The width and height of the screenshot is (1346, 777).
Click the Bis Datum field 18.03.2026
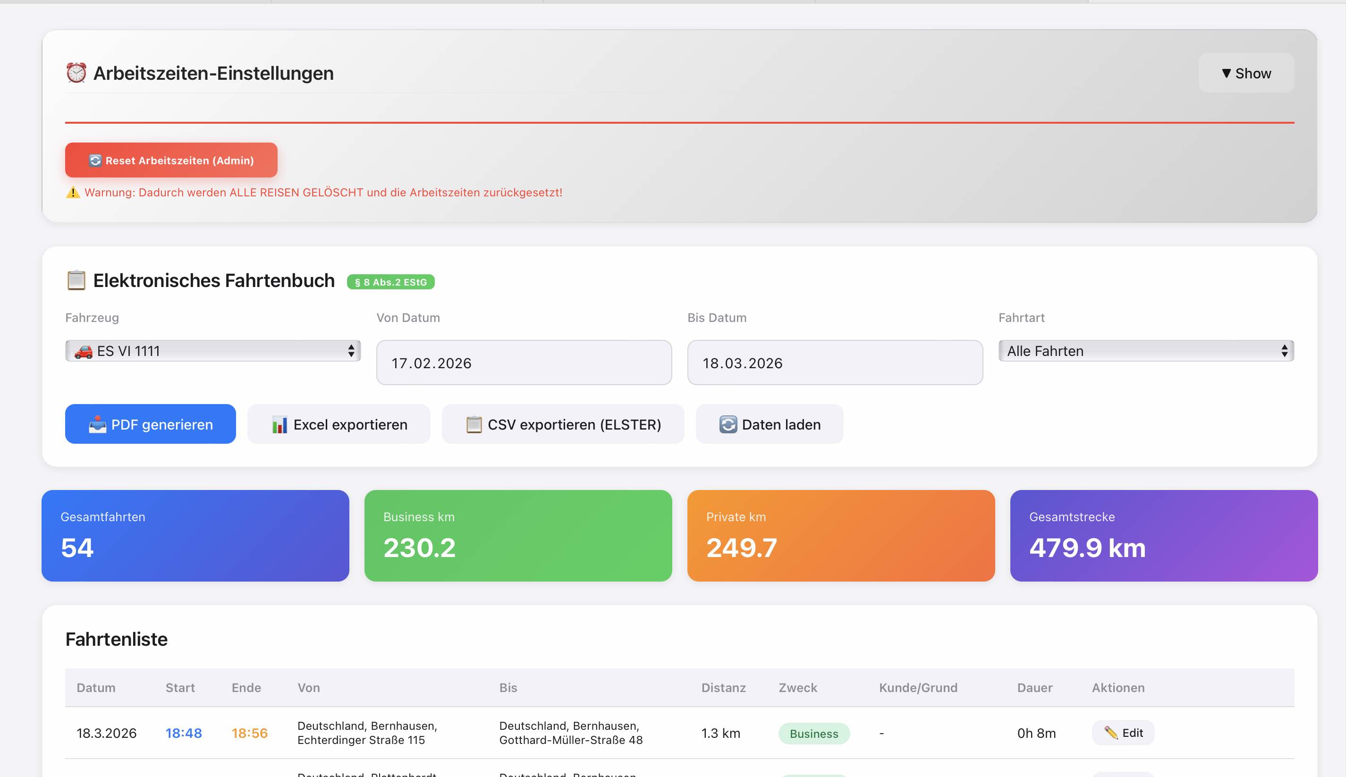pos(835,363)
